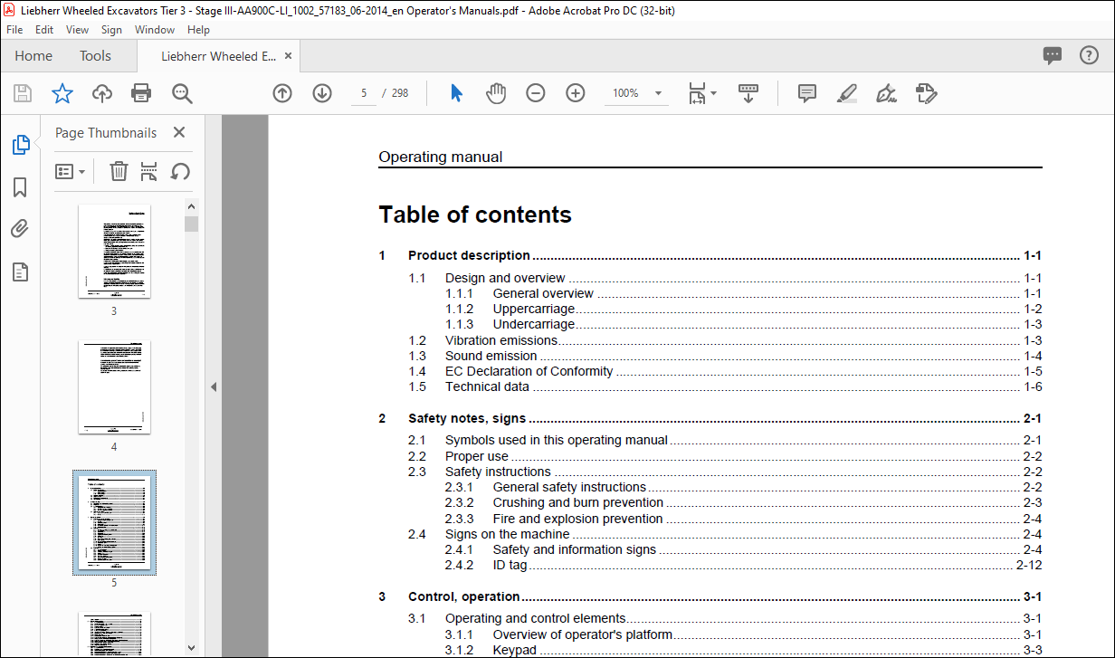Zoom in with the plus icon
1115x658 pixels.
(576, 93)
